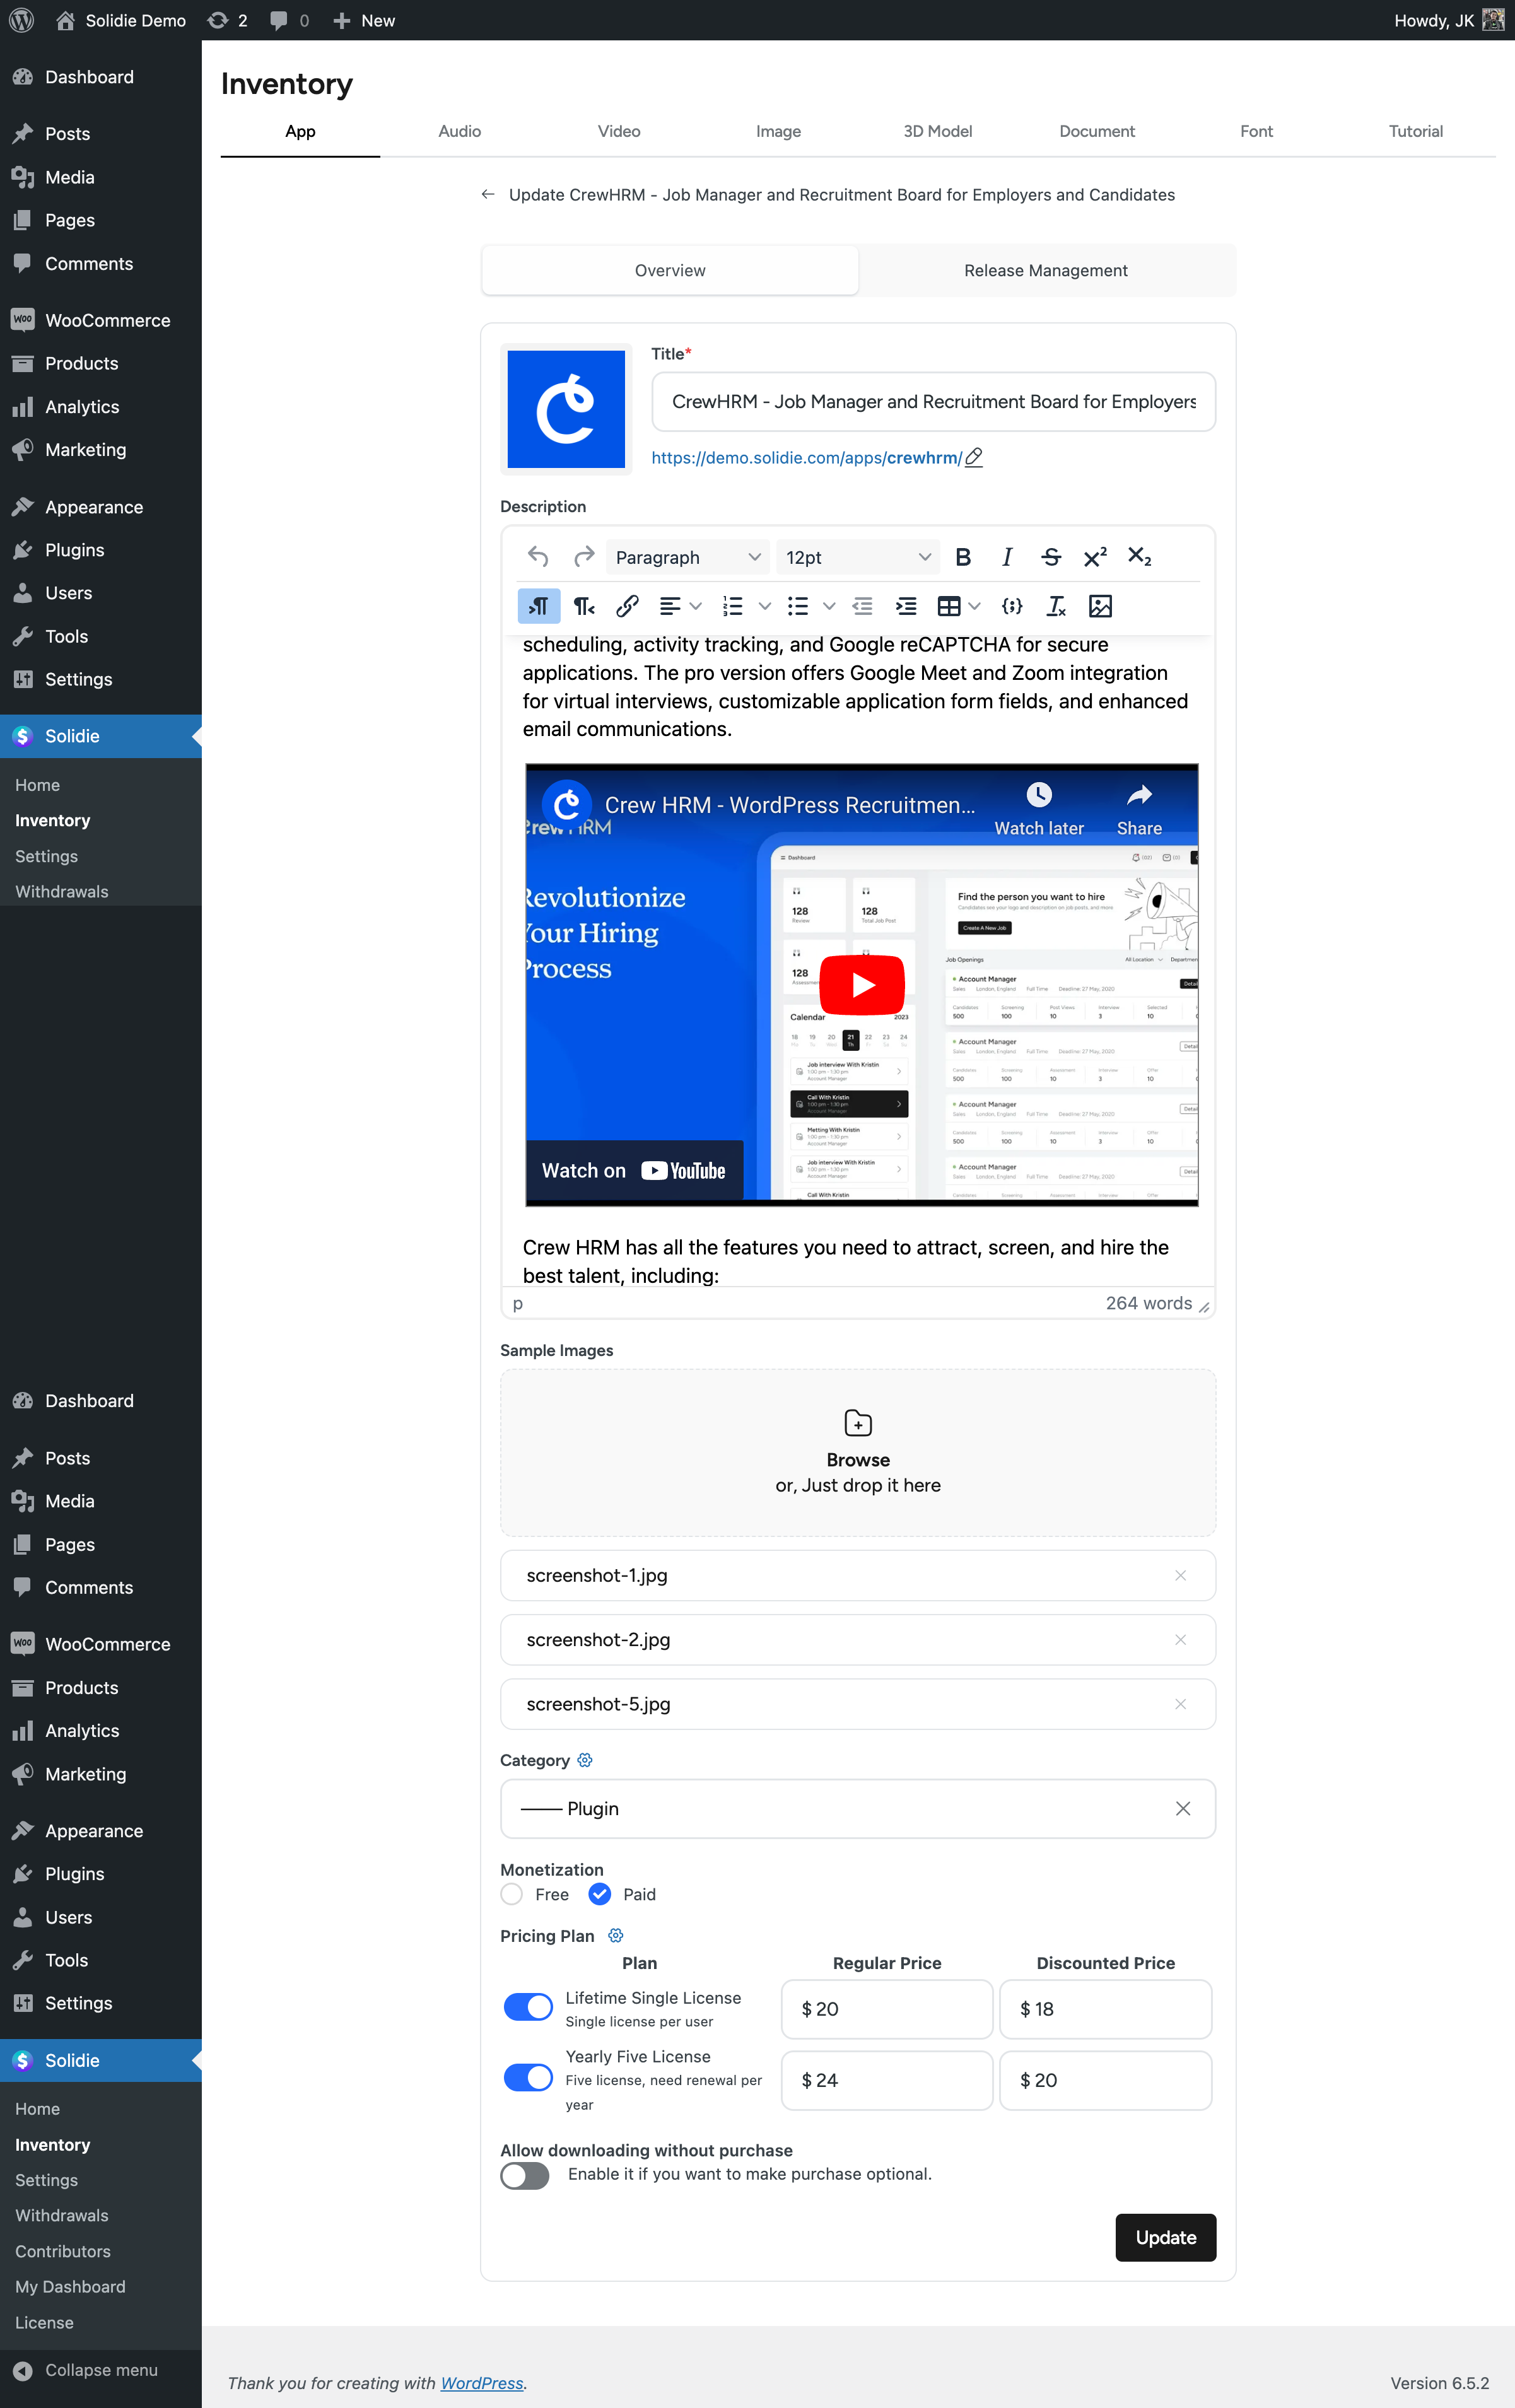Screen dimensions: 1515x2408
Task: Expand the text alignment options arrow
Action: click(x=696, y=606)
